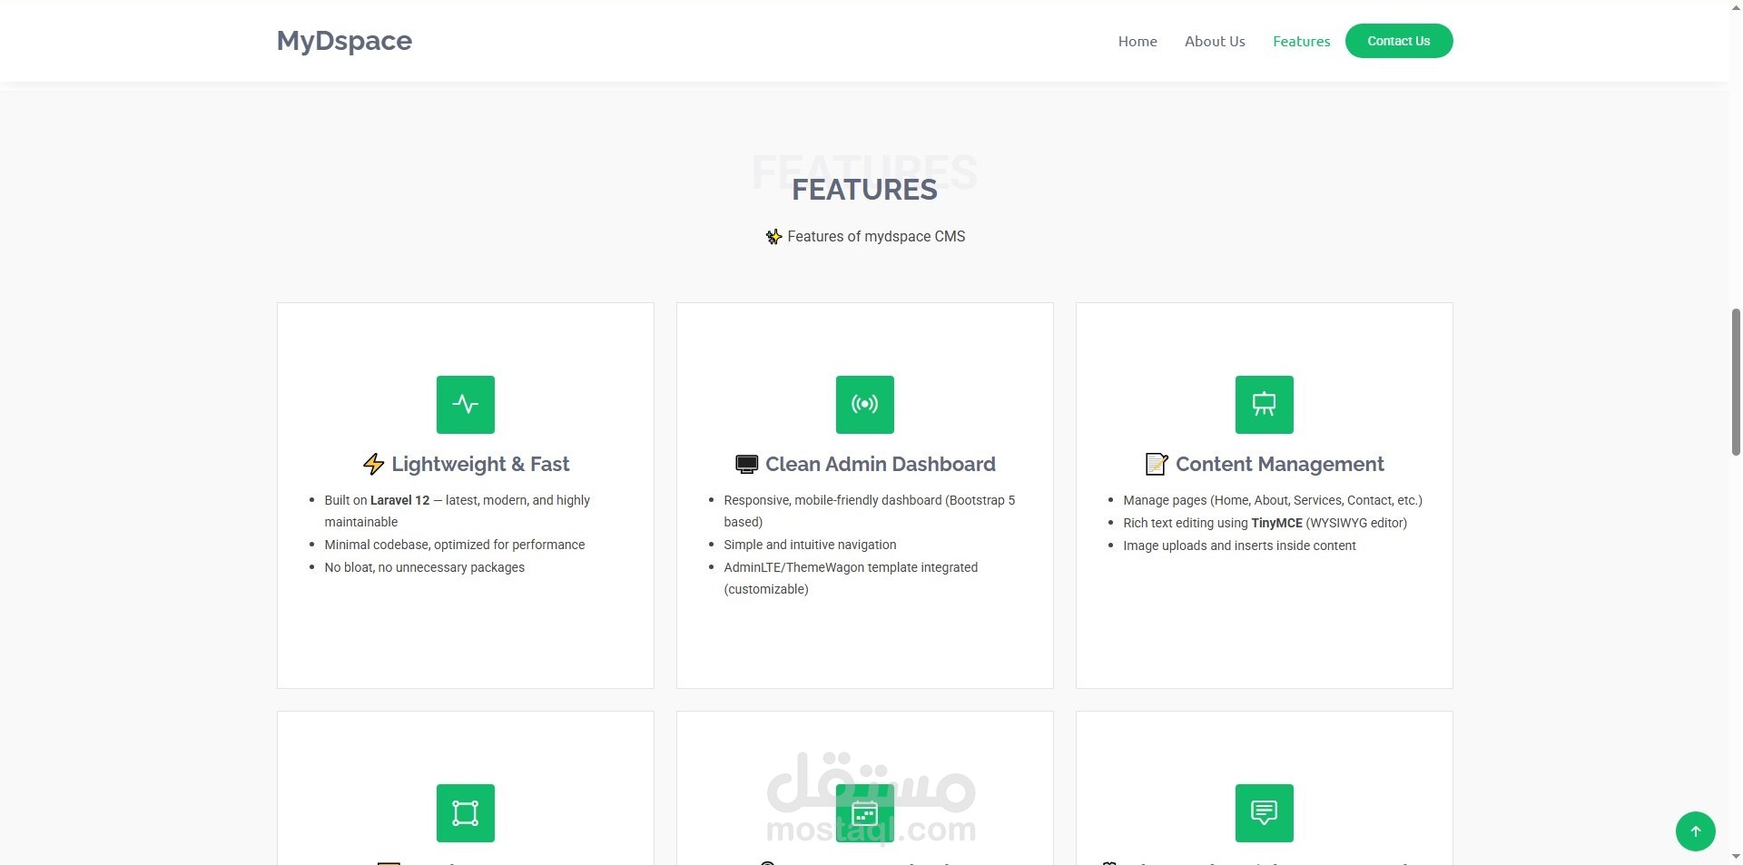
Task: Open the Home menu item
Action: [x=1137, y=41]
